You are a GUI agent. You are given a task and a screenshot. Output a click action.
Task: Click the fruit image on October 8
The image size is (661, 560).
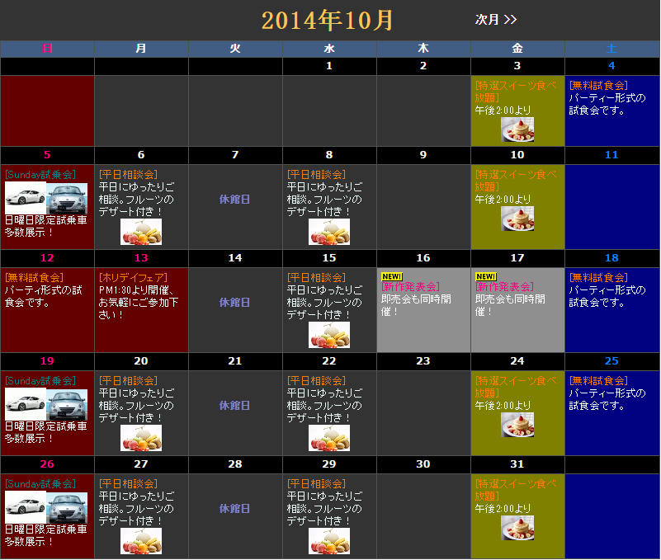(329, 232)
